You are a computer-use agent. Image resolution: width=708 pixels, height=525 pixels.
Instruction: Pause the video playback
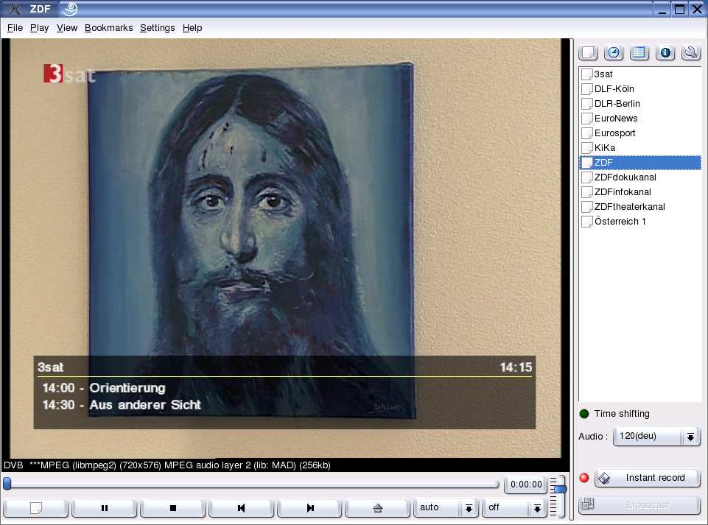tap(104, 508)
